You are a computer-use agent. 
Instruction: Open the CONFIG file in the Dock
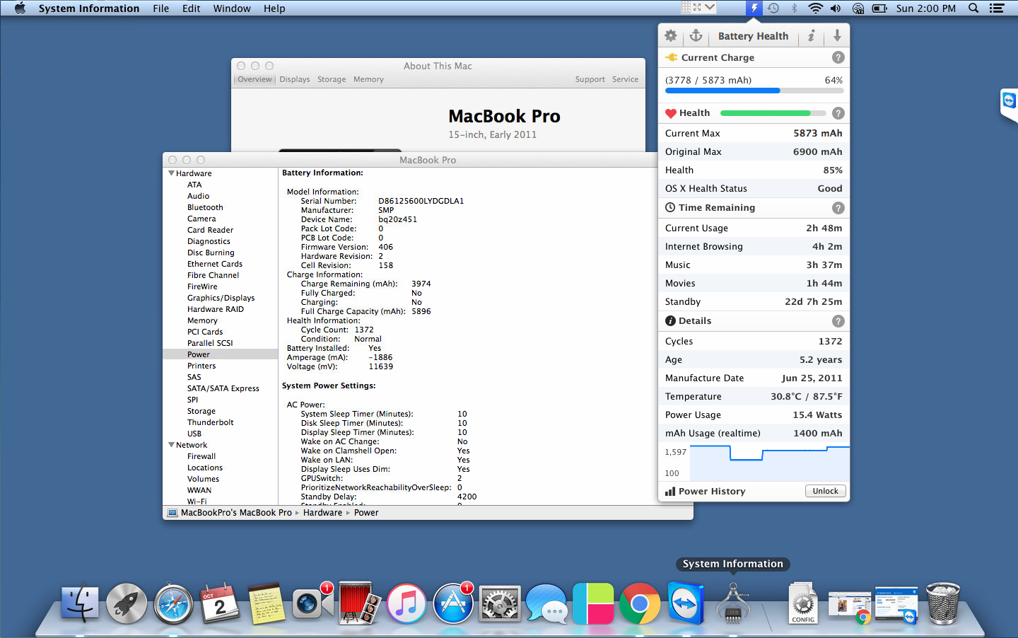click(803, 604)
